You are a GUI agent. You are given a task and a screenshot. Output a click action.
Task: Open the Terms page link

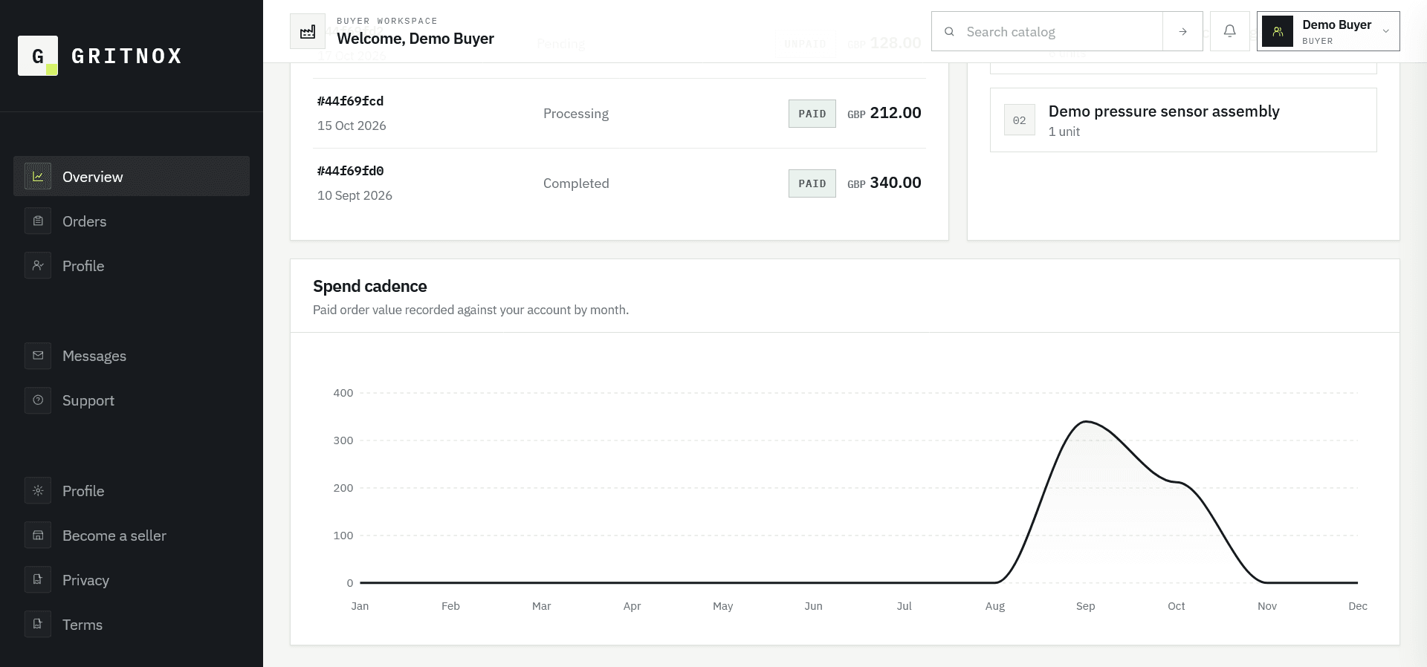132,624
